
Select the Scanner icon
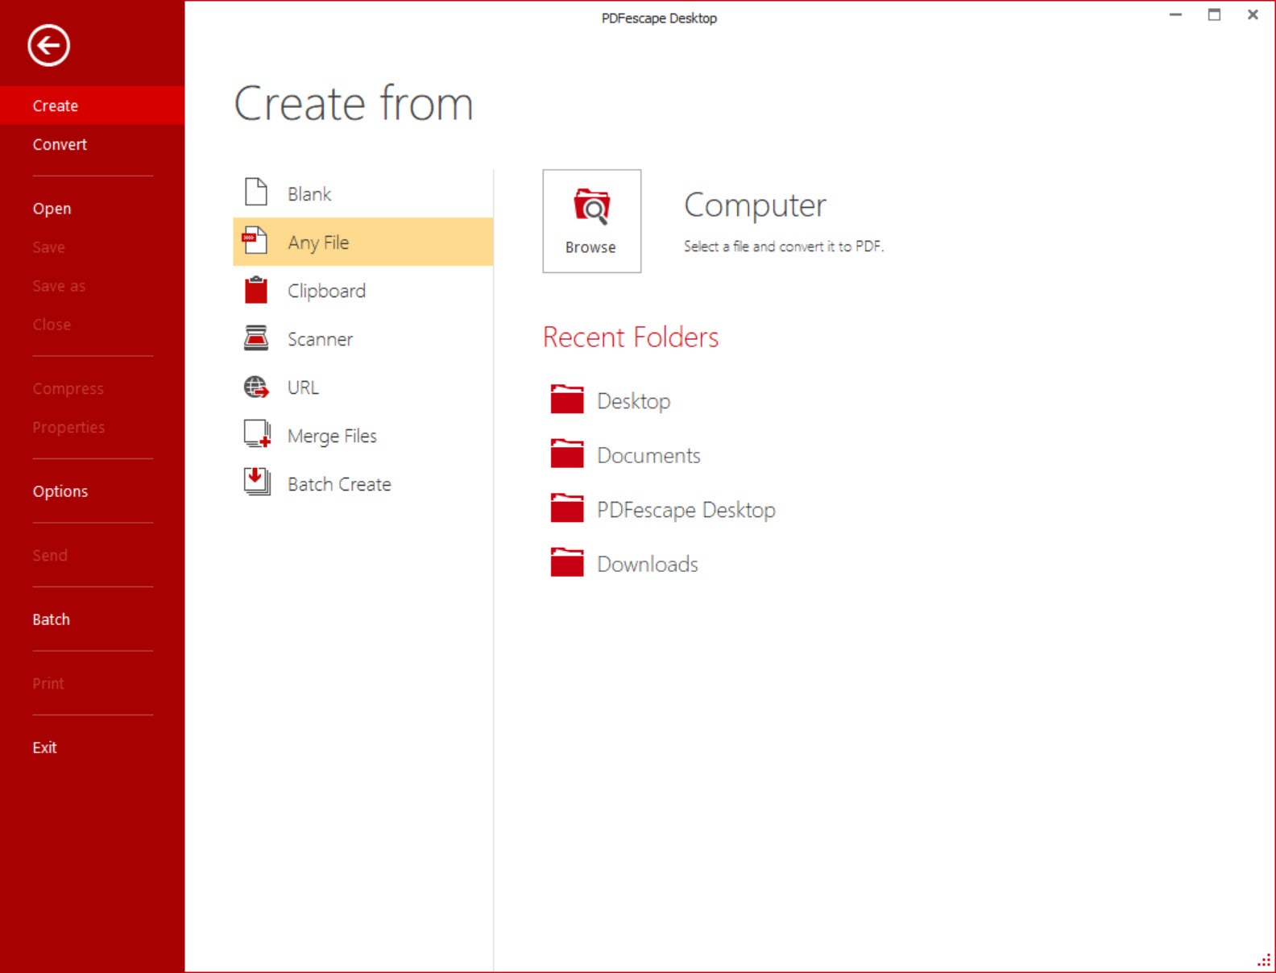pyautogui.click(x=256, y=337)
